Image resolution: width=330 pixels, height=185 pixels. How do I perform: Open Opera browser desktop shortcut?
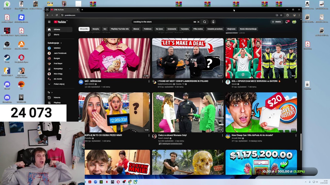pos(21,59)
